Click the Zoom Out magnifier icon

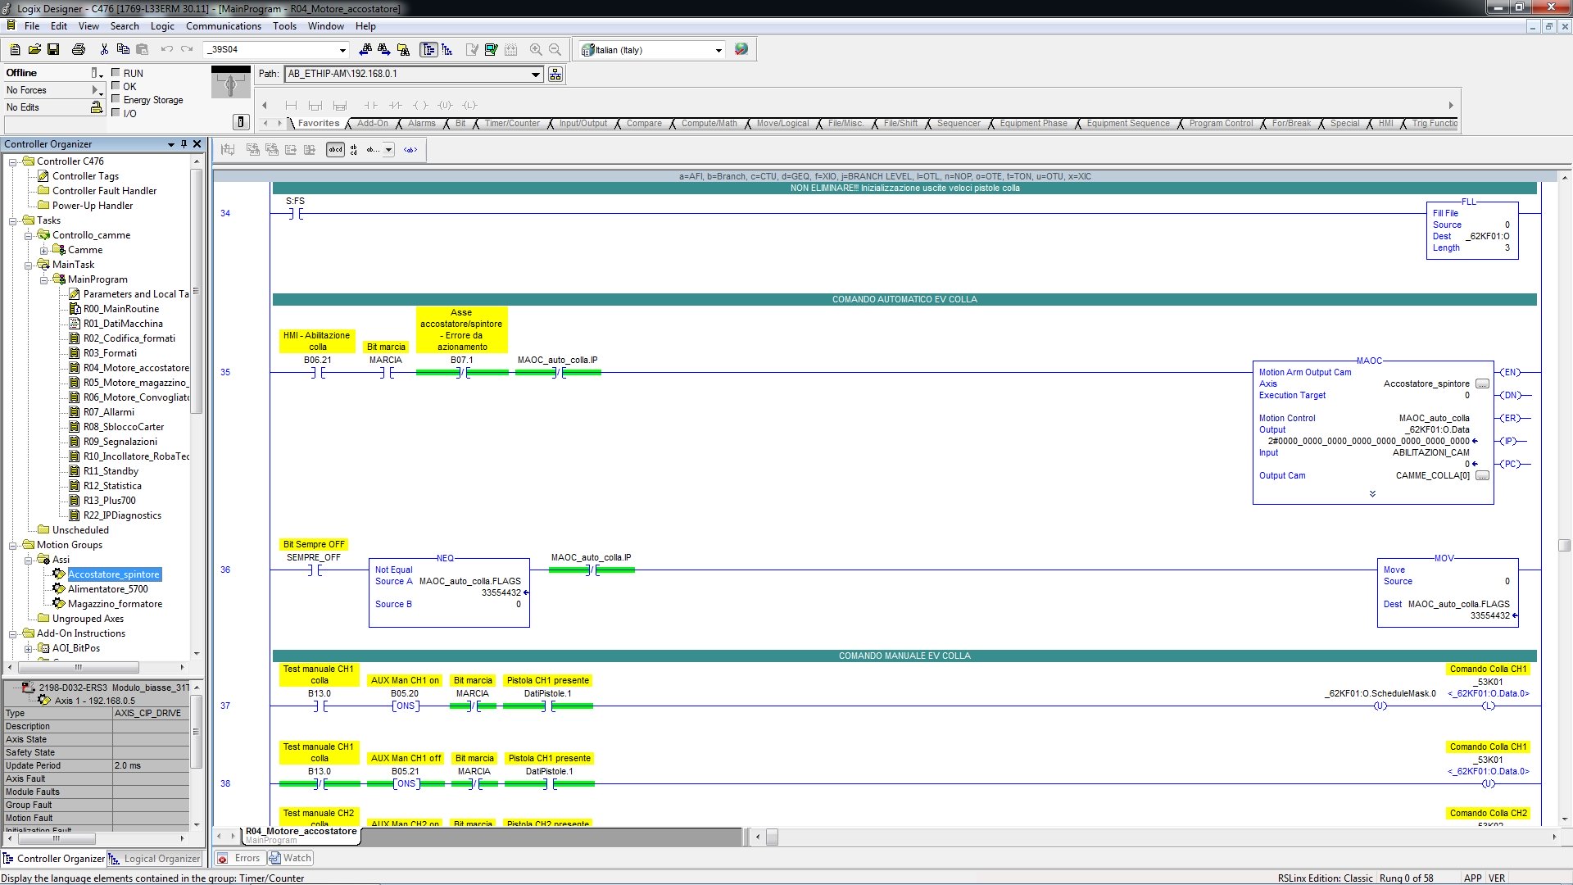[555, 50]
